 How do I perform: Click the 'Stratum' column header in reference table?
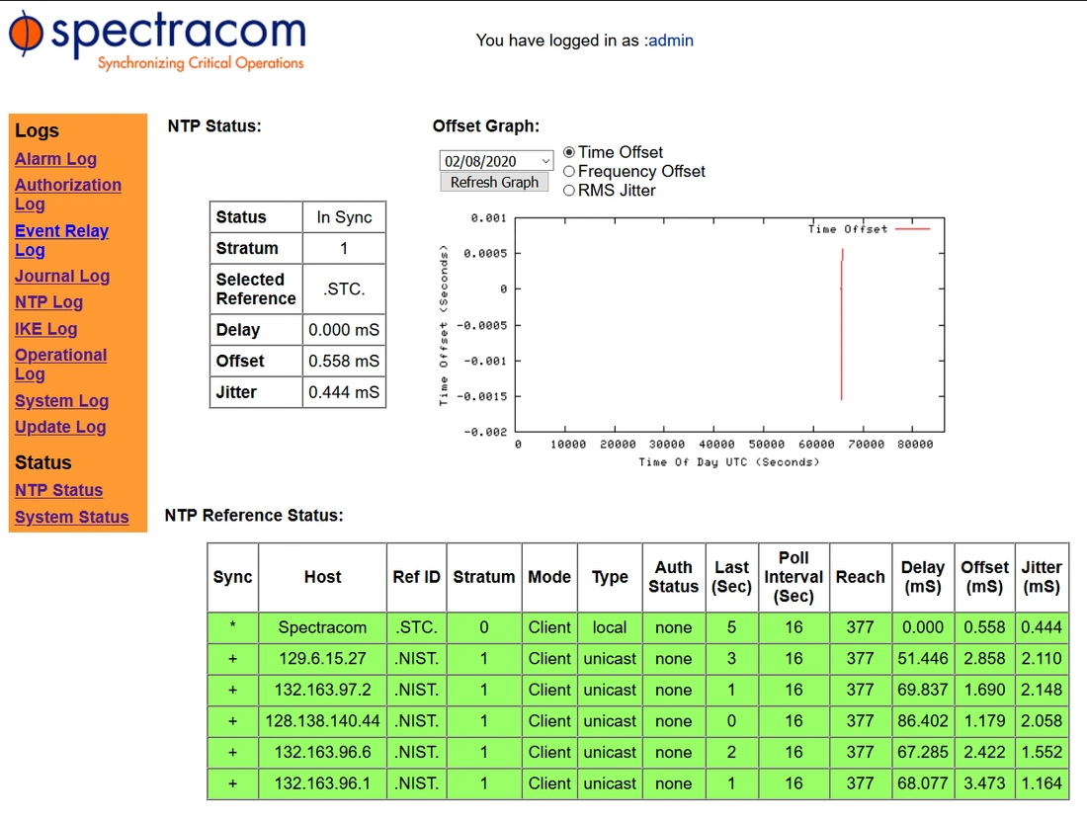tap(484, 577)
